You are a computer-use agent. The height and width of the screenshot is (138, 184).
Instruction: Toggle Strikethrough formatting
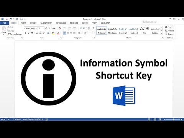point(37,33)
